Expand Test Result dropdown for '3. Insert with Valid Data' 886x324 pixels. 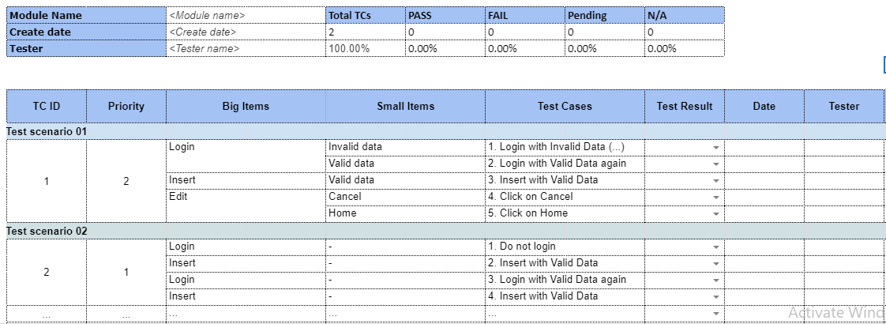tap(715, 181)
